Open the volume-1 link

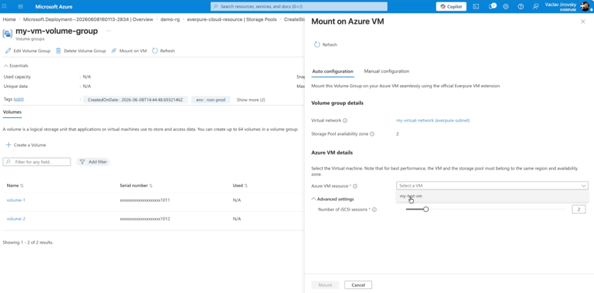[16, 200]
